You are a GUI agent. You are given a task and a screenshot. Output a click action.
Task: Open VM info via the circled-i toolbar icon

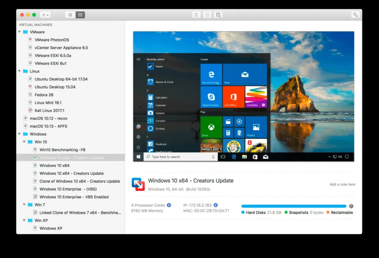[207, 15]
